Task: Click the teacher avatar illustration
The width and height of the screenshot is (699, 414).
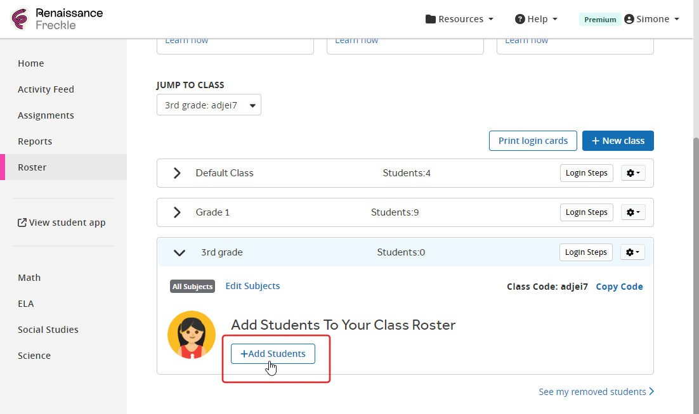Action: point(192,335)
